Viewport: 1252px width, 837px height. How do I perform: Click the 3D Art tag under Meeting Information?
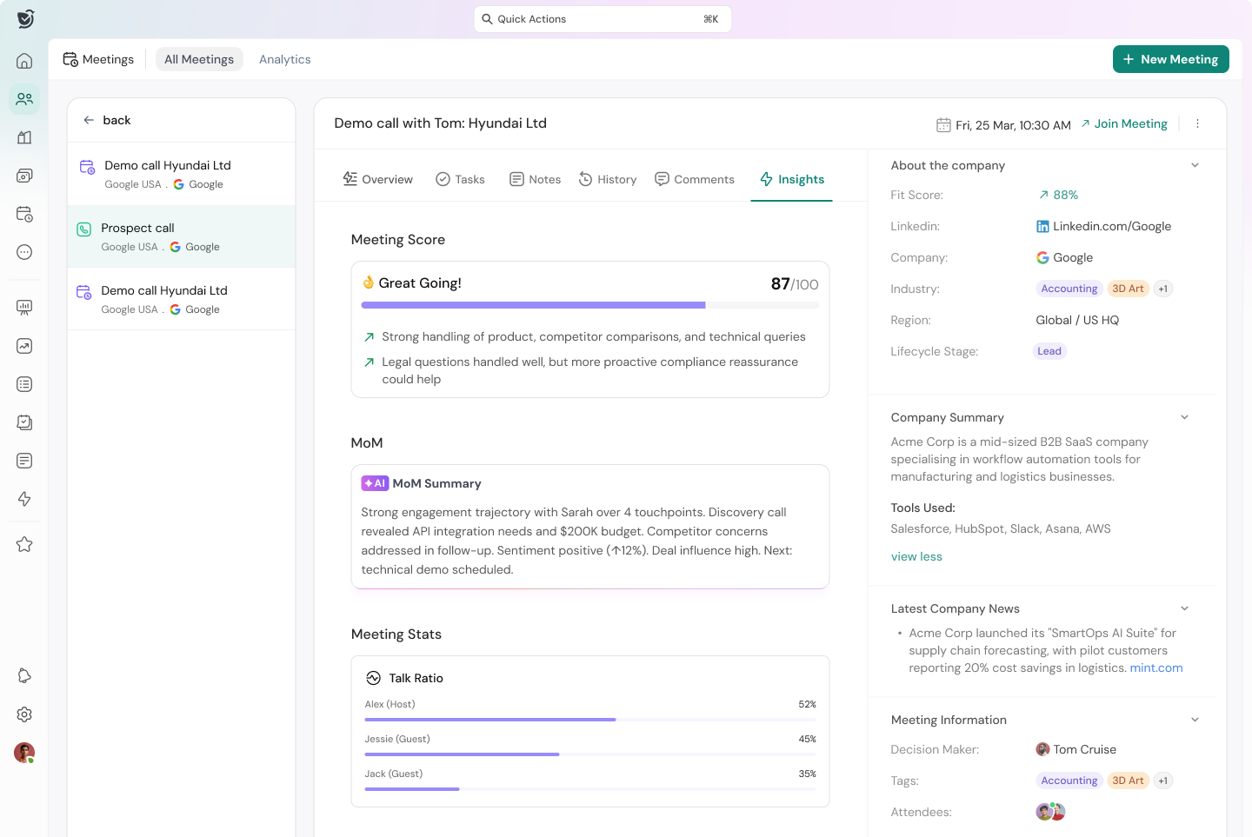[x=1129, y=781]
